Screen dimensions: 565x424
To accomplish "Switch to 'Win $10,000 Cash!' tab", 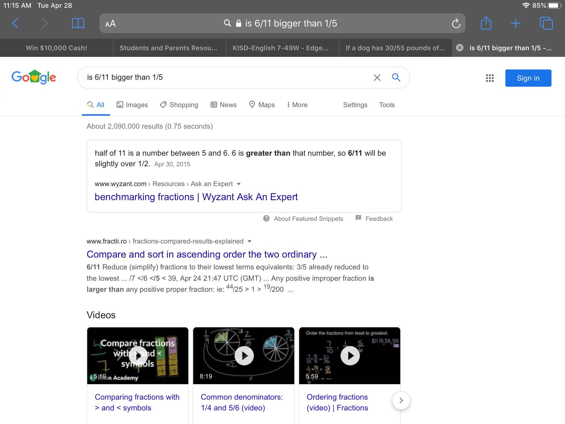I will (x=56, y=48).
